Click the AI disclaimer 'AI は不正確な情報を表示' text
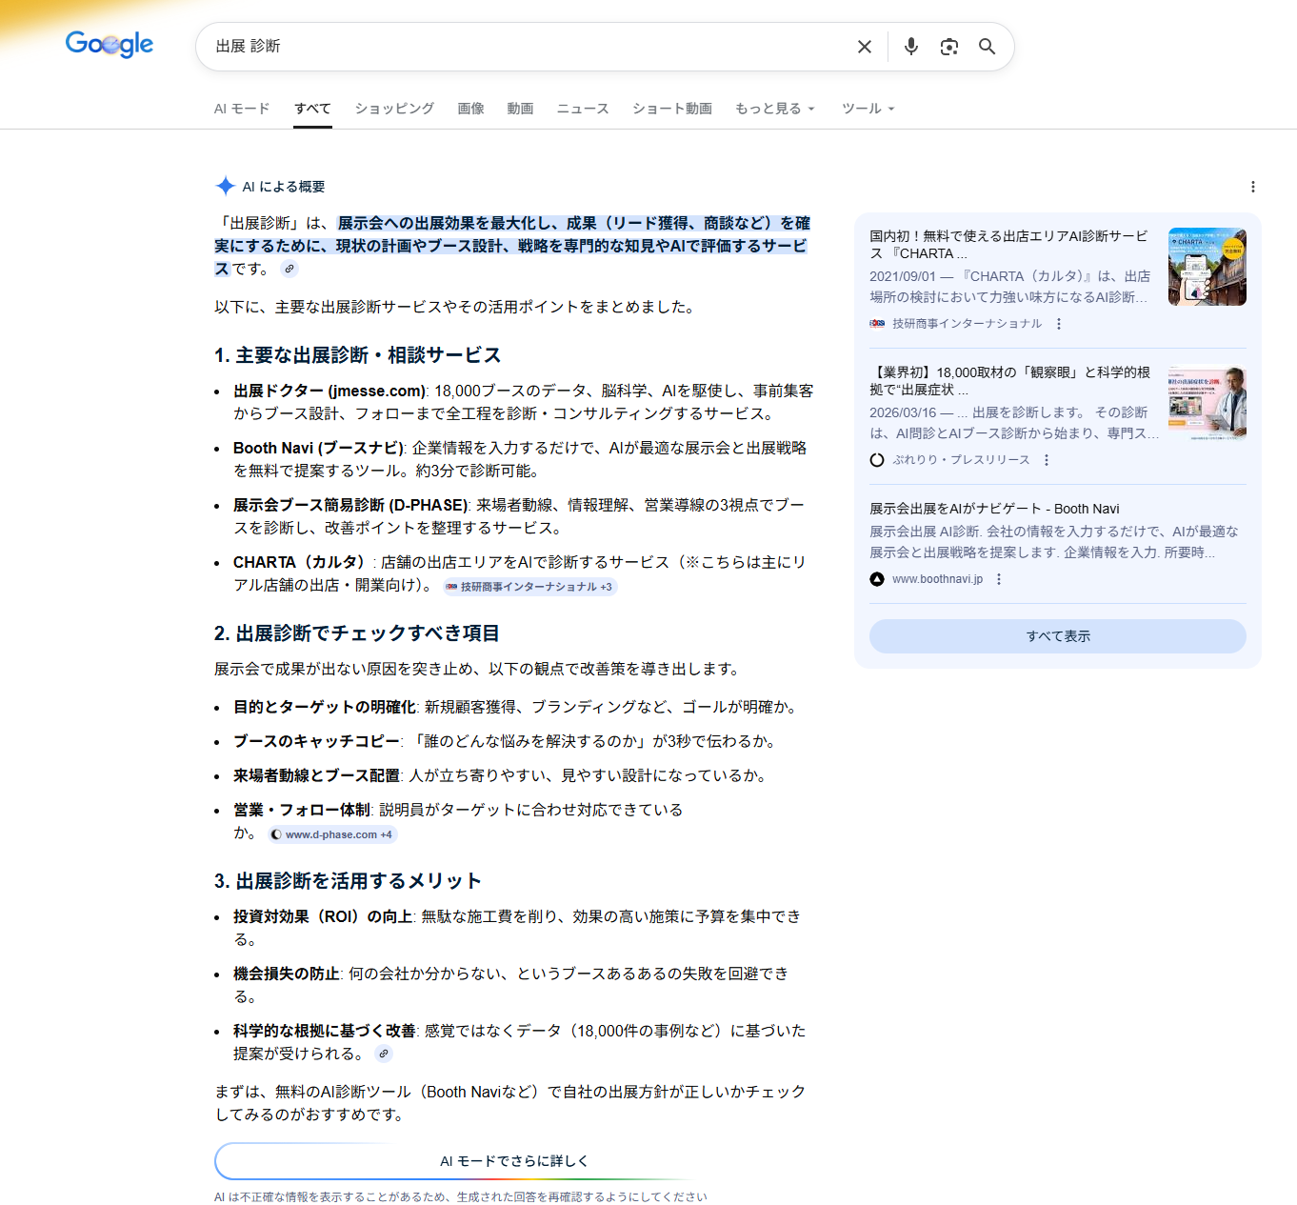 461,1197
